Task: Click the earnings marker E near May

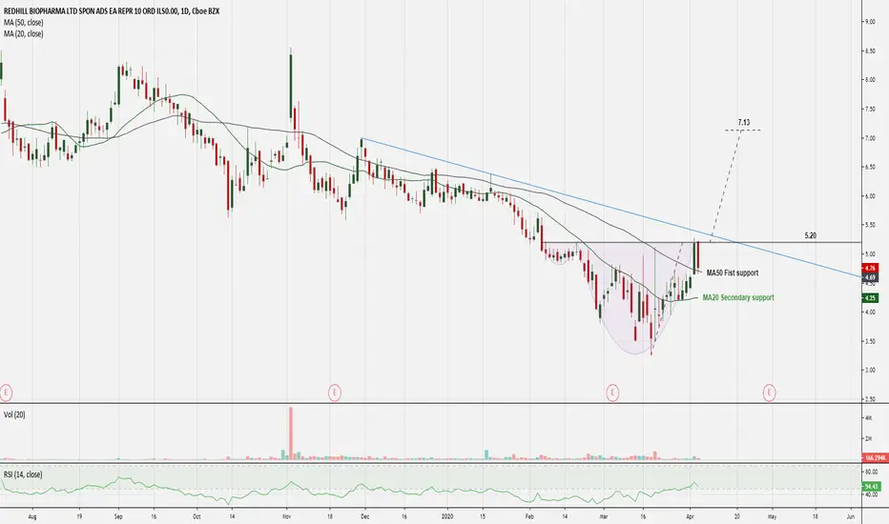Action: click(770, 392)
